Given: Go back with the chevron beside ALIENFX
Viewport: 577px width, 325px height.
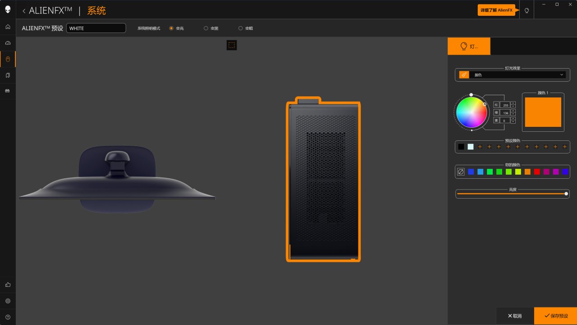Looking at the screenshot, I should (x=24, y=11).
